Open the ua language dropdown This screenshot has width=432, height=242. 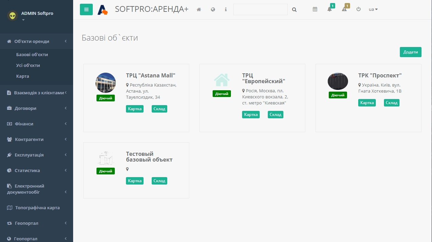(373, 9)
